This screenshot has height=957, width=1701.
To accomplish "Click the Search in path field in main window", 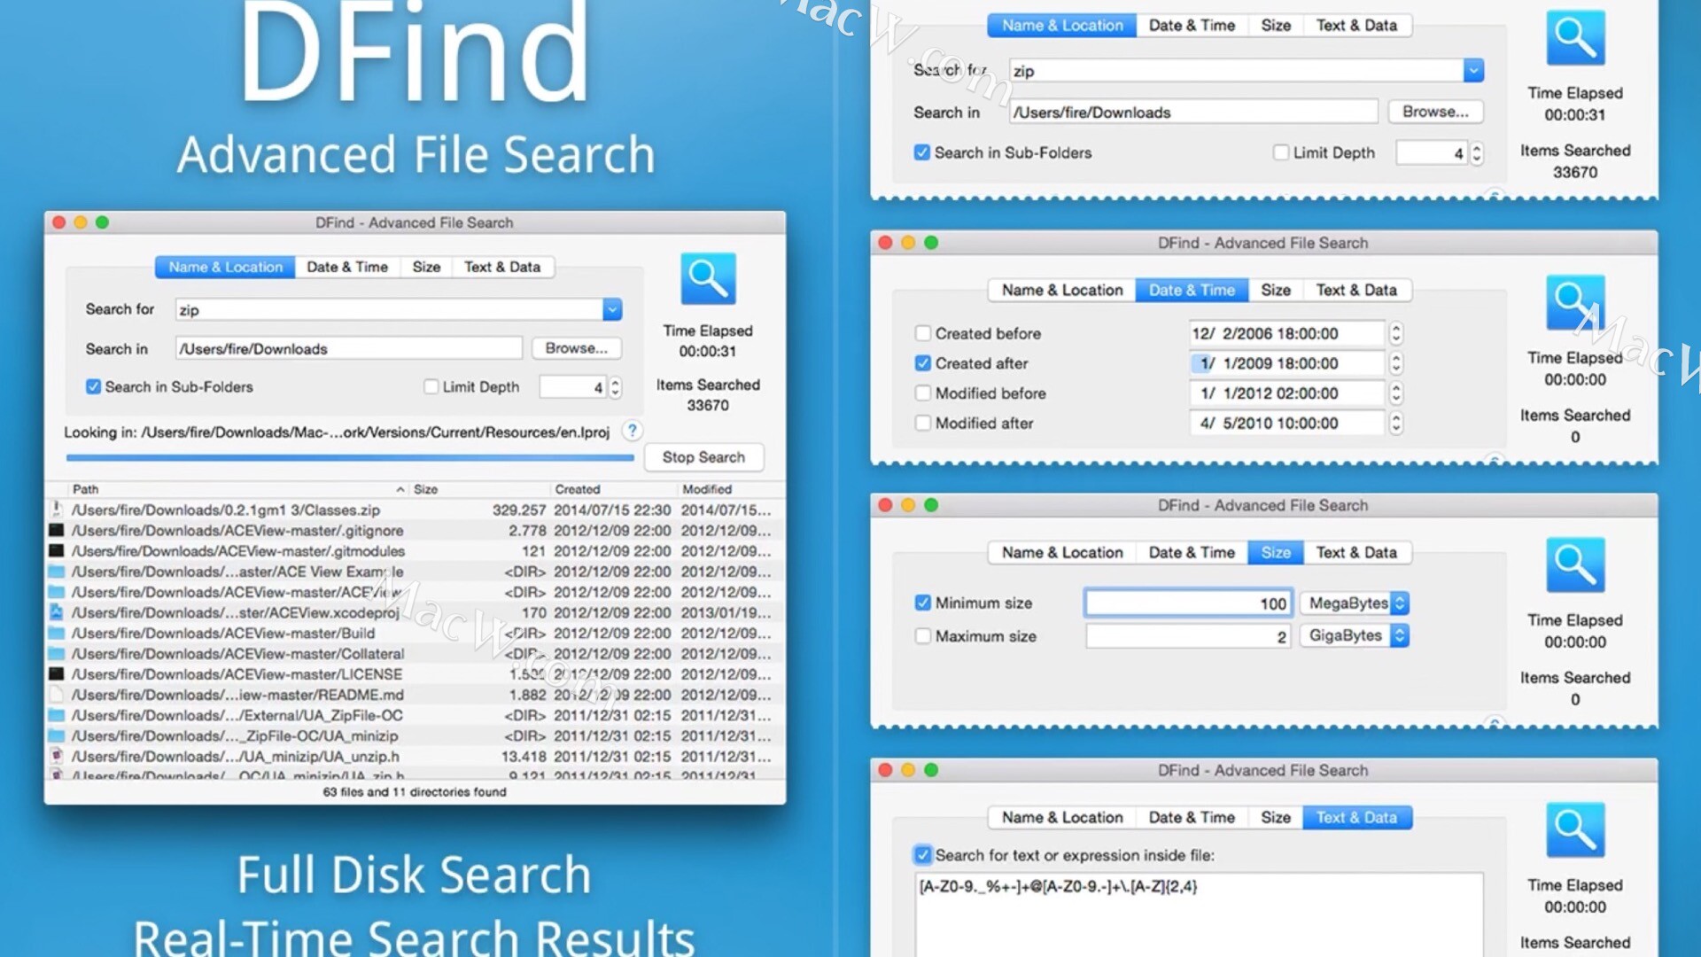I will 349,348.
